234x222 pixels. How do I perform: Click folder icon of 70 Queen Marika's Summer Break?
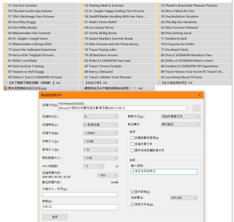[x=82, y=38]
